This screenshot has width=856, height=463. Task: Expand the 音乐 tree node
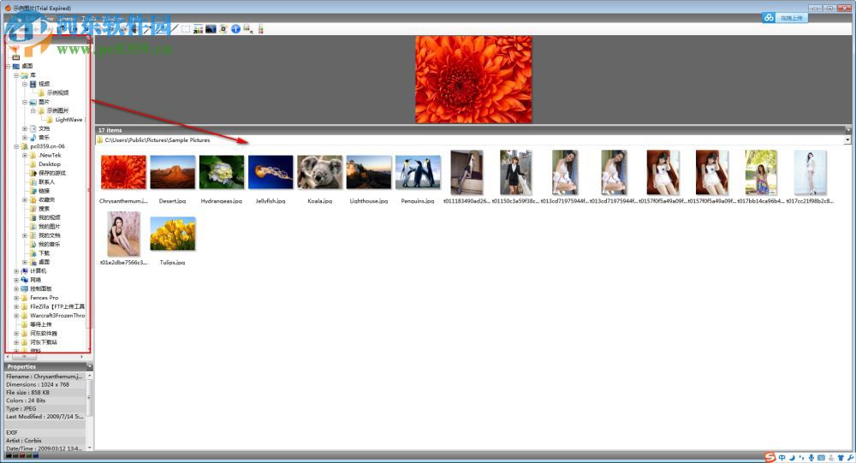pyautogui.click(x=25, y=138)
